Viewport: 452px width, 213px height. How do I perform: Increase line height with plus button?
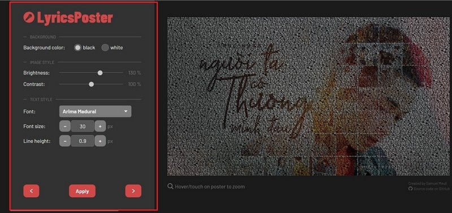coord(100,141)
